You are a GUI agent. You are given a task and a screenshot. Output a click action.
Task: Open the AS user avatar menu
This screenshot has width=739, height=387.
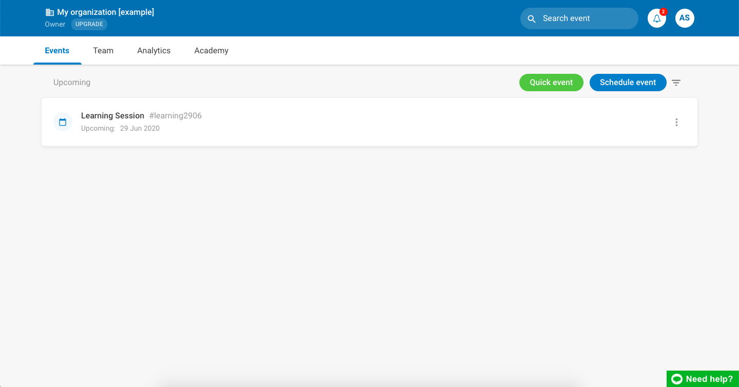(685, 18)
